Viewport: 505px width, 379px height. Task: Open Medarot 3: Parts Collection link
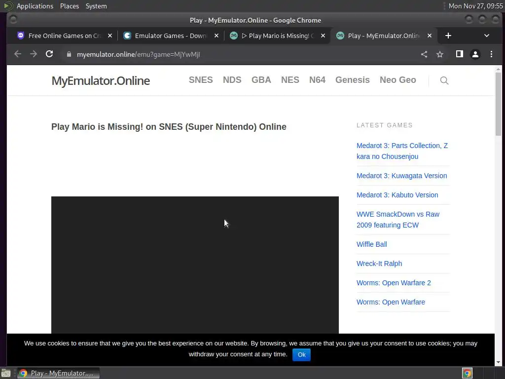402,151
